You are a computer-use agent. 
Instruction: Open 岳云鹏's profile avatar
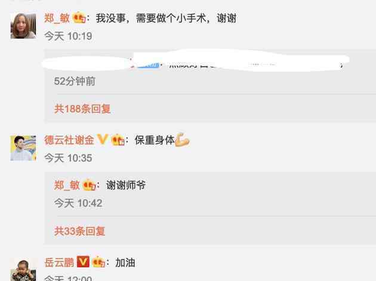(x=23, y=270)
